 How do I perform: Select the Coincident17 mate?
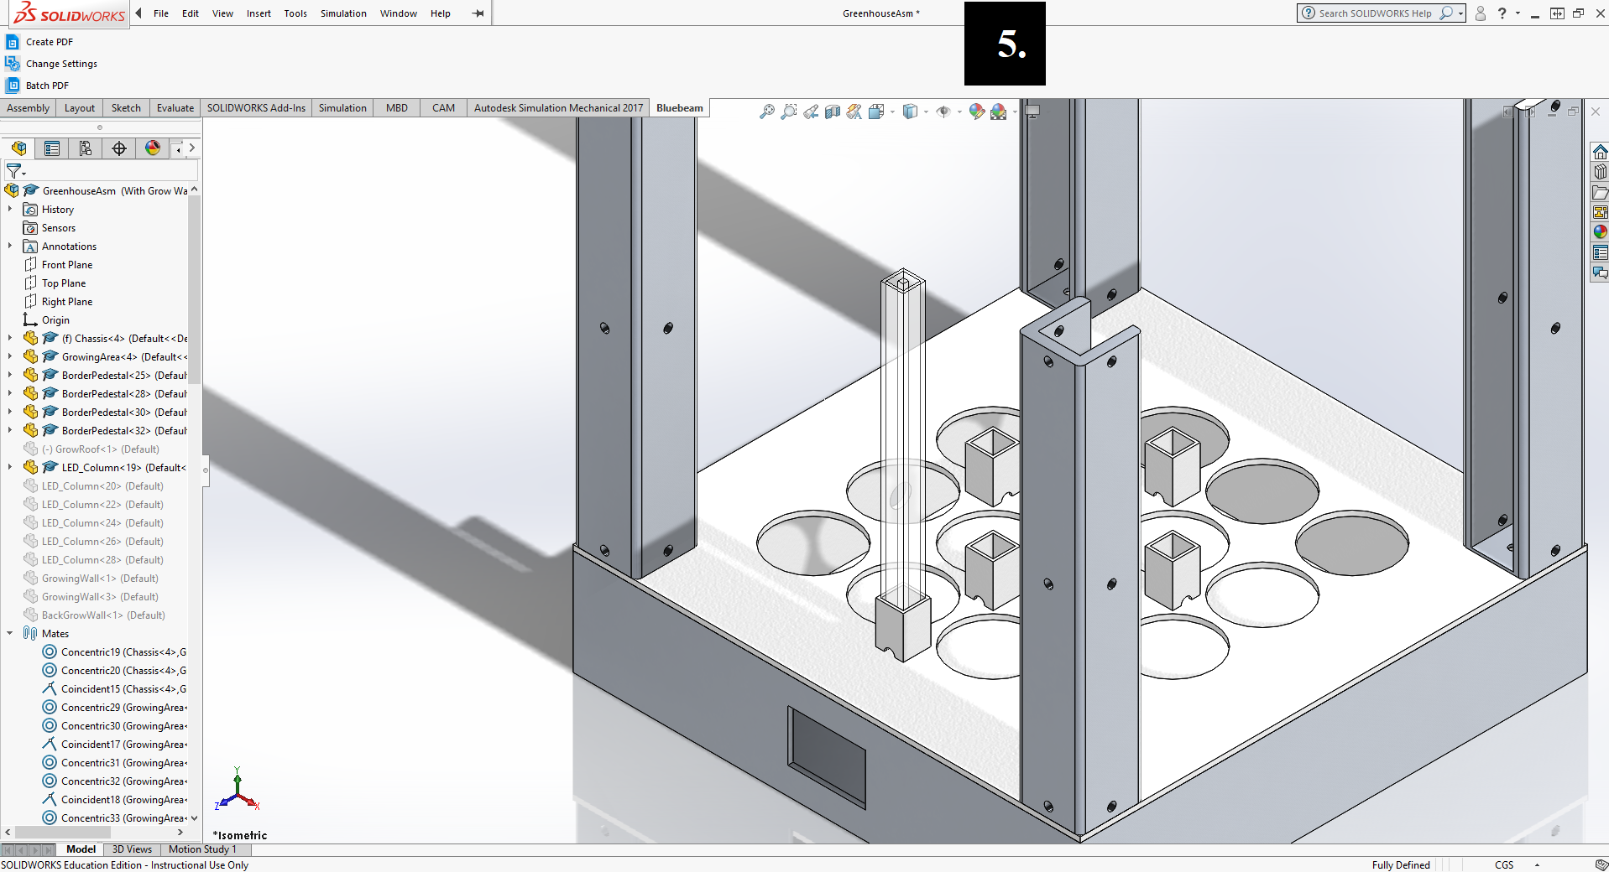tap(123, 745)
